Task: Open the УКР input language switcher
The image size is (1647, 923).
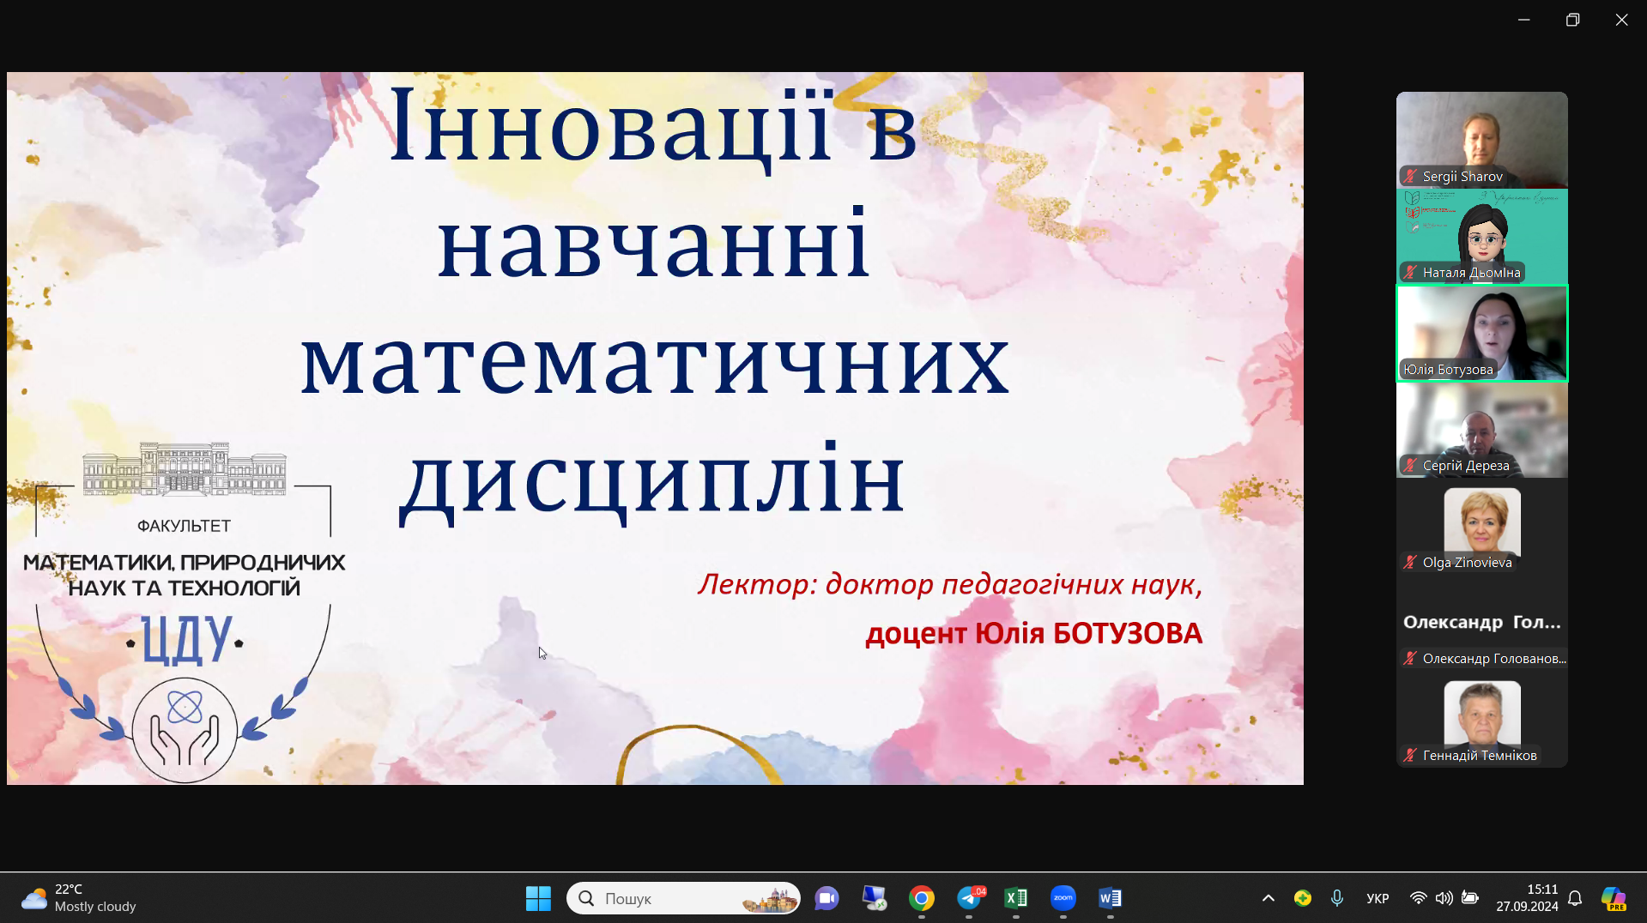Action: (x=1378, y=898)
